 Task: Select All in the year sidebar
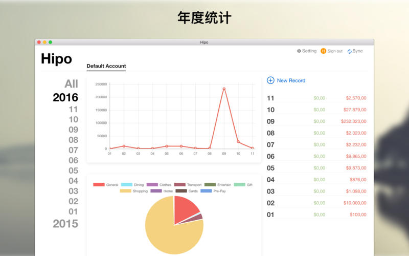pyautogui.click(x=71, y=84)
